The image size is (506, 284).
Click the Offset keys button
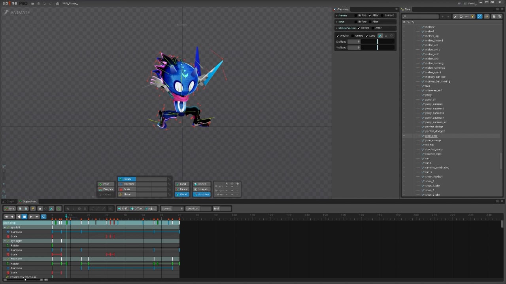pos(137,209)
